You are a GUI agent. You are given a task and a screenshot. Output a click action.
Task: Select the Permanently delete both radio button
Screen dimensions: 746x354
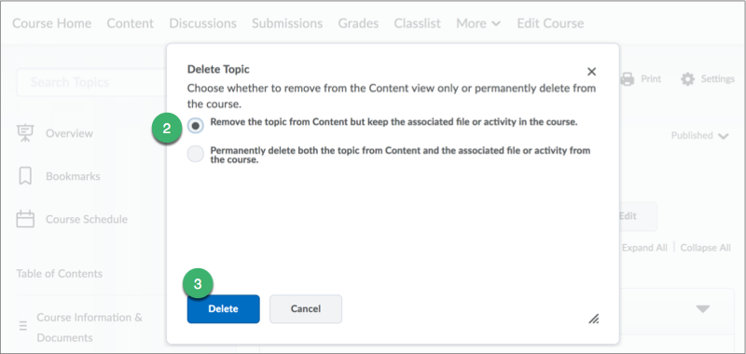(196, 154)
